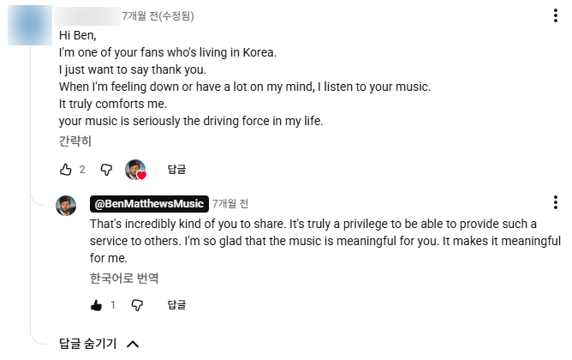
Task: Click the blurred commenter avatar
Action: (x=30, y=25)
